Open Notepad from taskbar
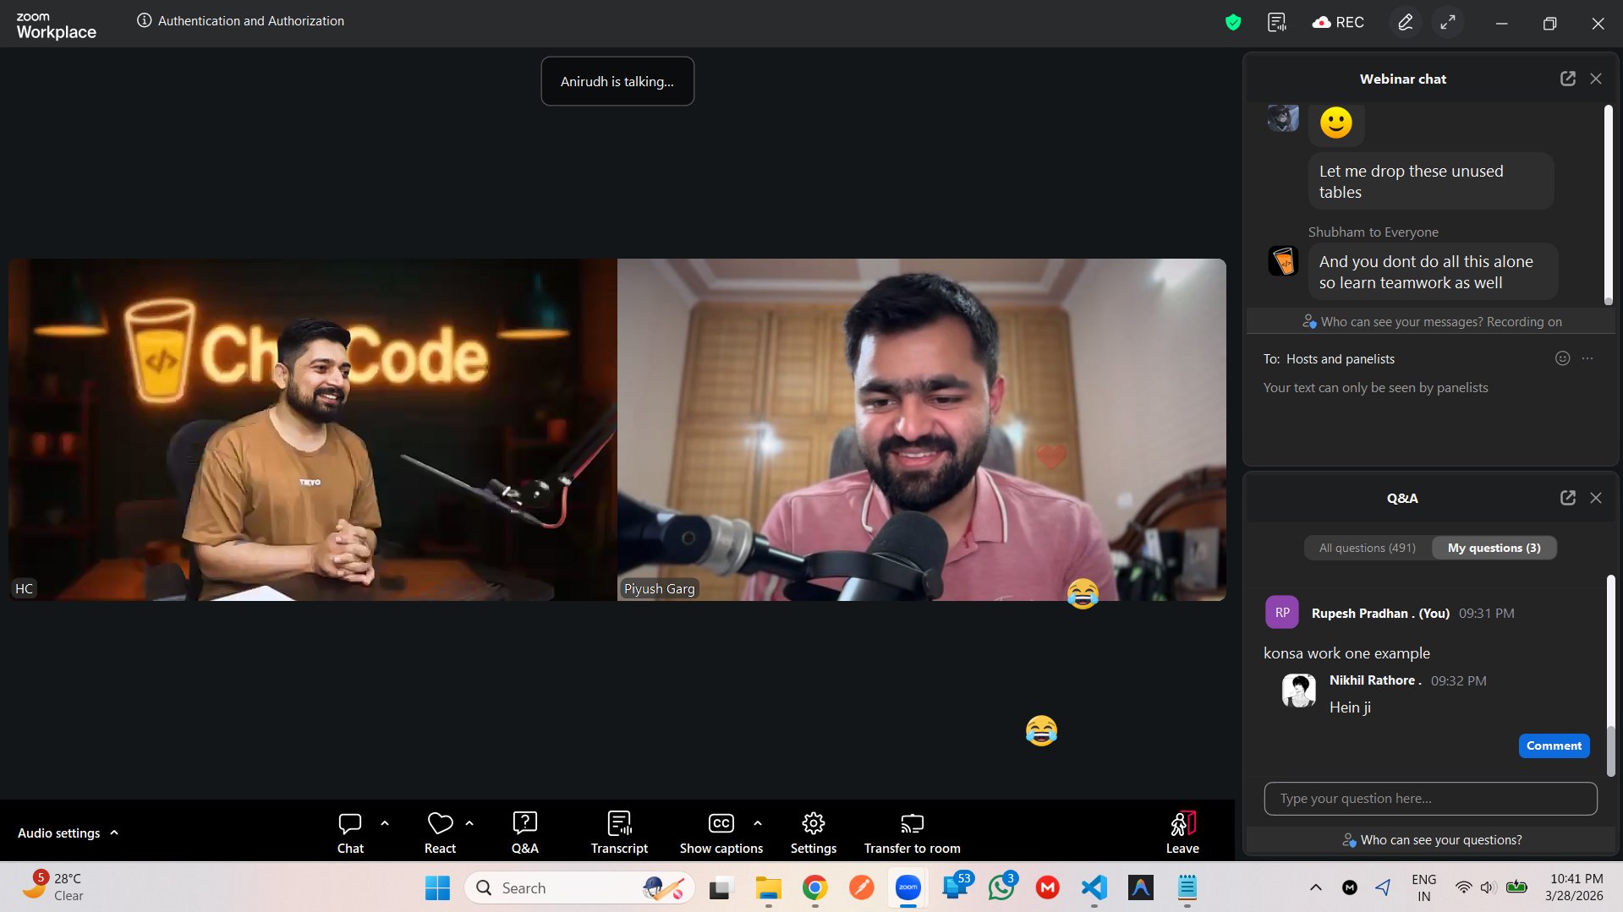Viewport: 1623px width, 912px height. point(1187,887)
